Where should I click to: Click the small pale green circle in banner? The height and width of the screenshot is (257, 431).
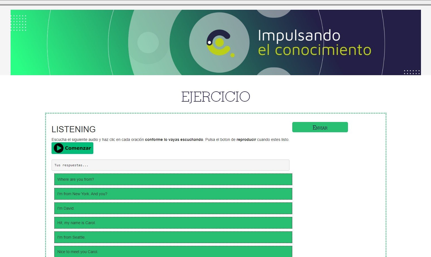(x=148, y=42)
